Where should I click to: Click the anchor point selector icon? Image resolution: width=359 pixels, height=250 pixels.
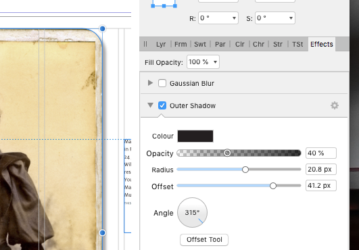pyautogui.click(x=164, y=4)
